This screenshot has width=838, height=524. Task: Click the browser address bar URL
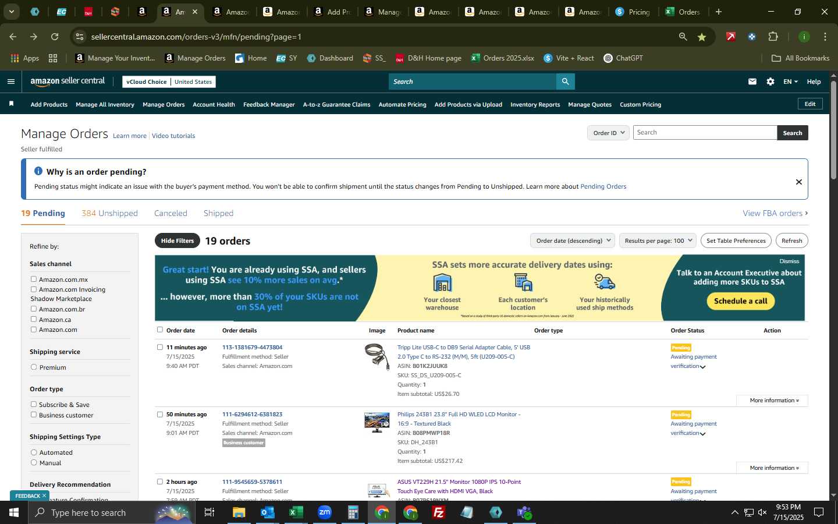coord(196,37)
